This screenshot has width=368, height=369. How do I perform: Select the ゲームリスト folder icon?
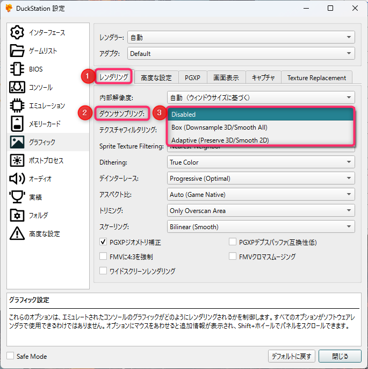[x=18, y=51]
